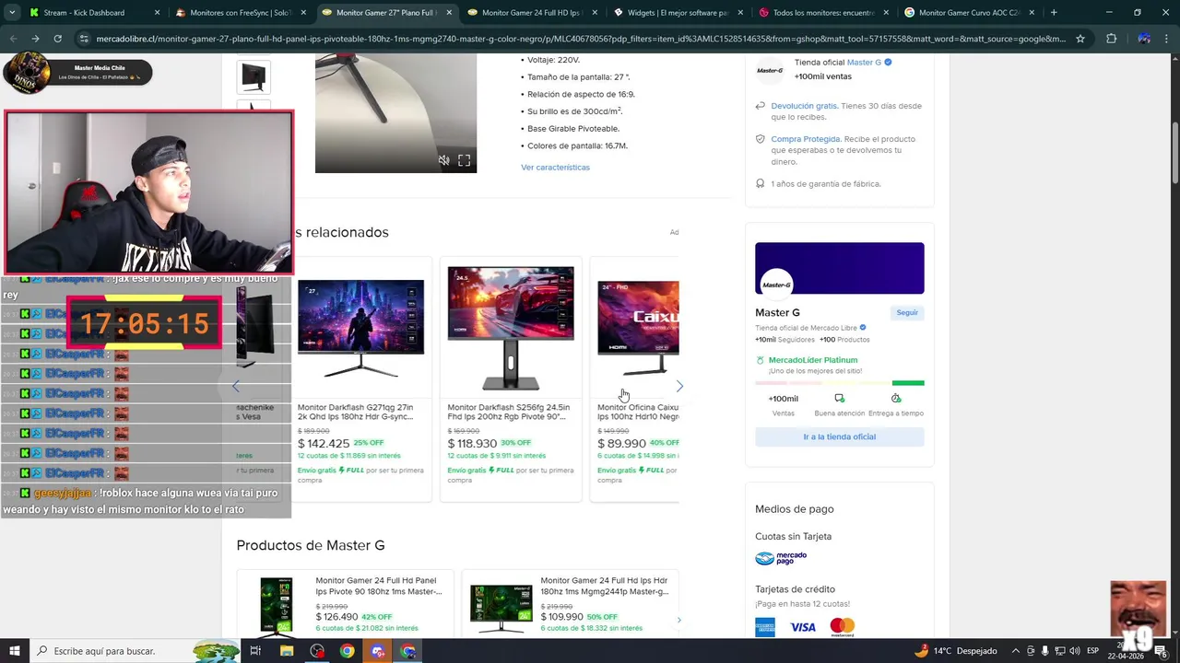Click the address bar URL field
The width and height of the screenshot is (1180, 663).
[581, 39]
